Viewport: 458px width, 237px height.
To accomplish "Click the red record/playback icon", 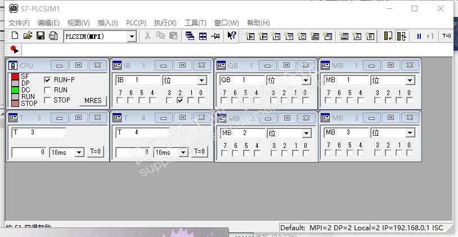I will click(x=14, y=50).
